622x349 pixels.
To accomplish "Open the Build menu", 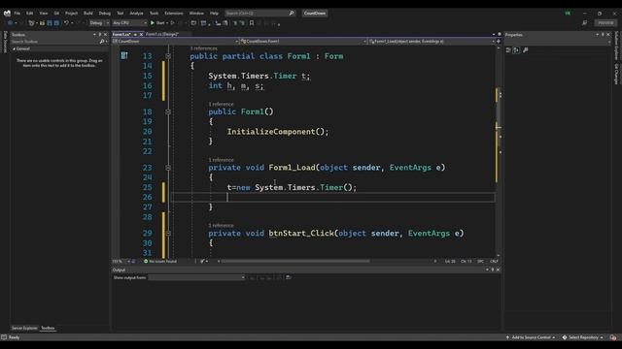I will click(x=88, y=13).
